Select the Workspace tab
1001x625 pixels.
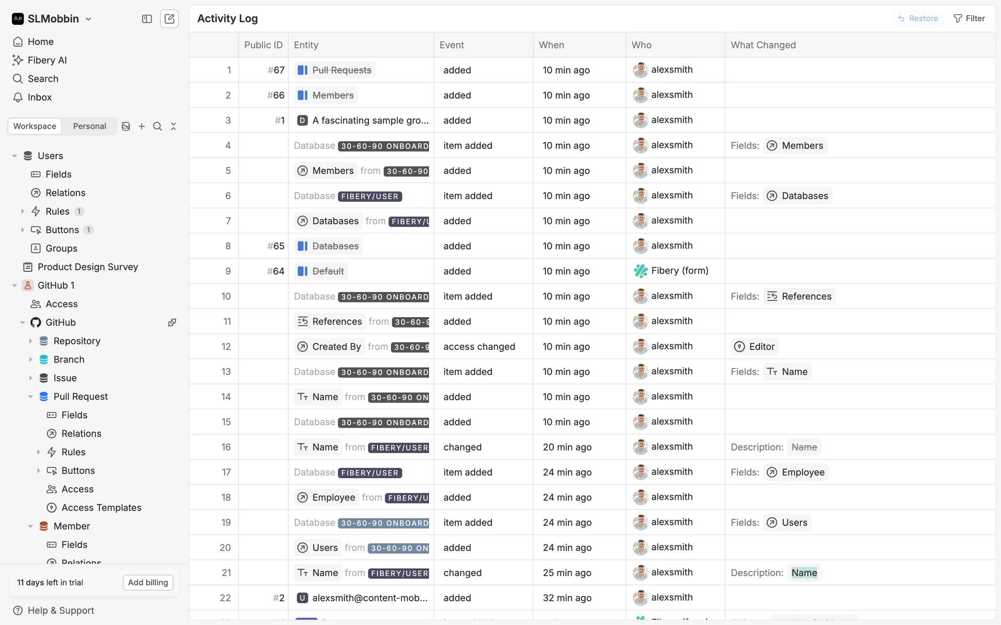click(34, 126)
